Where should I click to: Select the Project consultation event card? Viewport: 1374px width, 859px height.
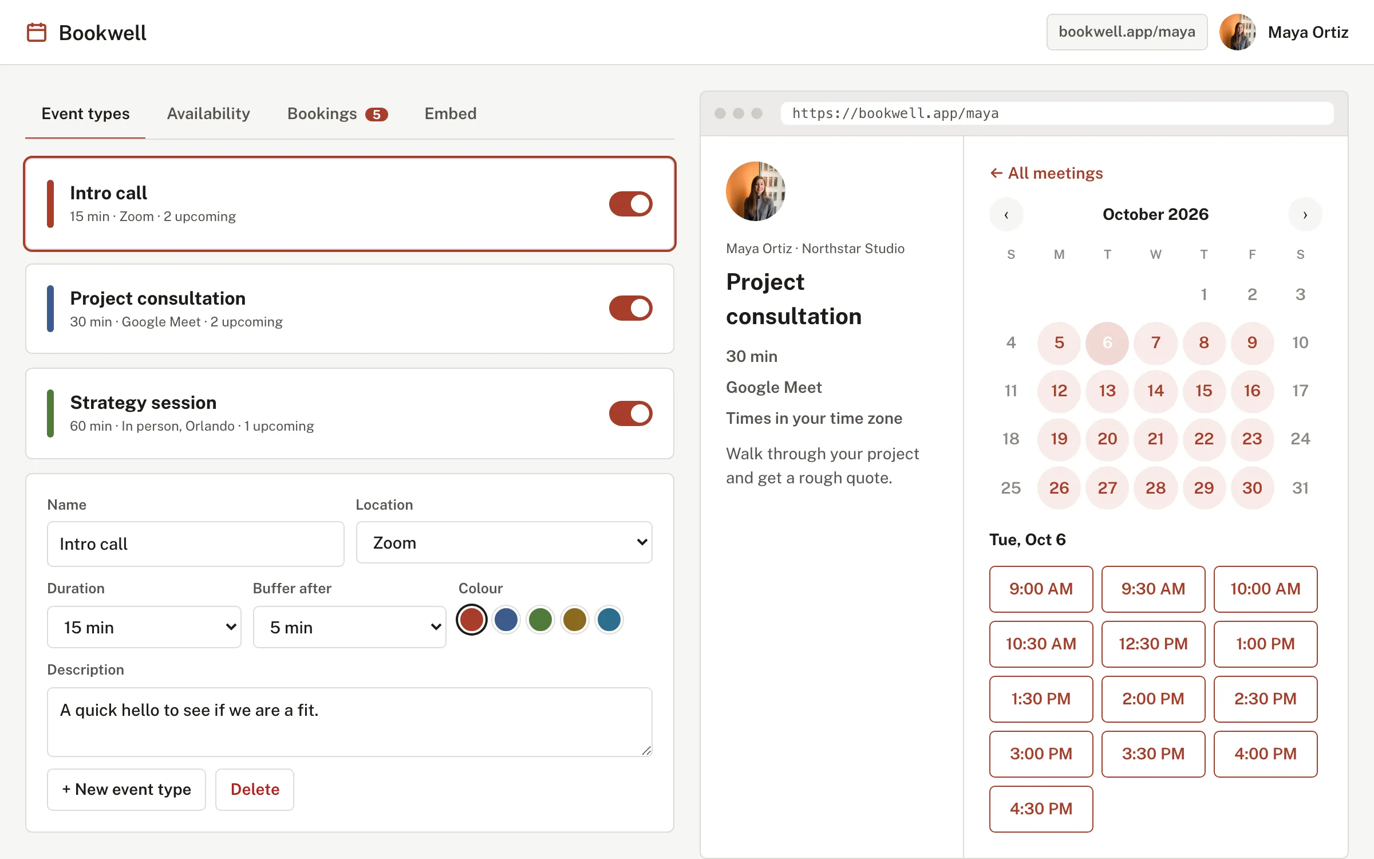coord(350,309)
